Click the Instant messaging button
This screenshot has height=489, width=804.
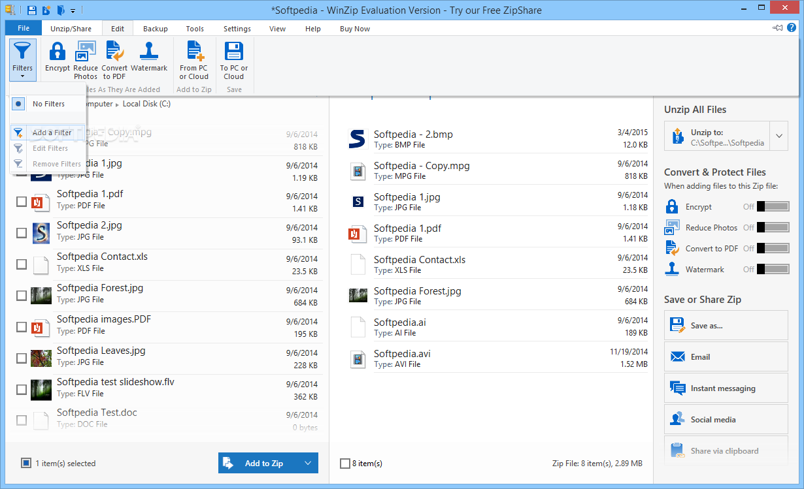click(x=726, y=388)
